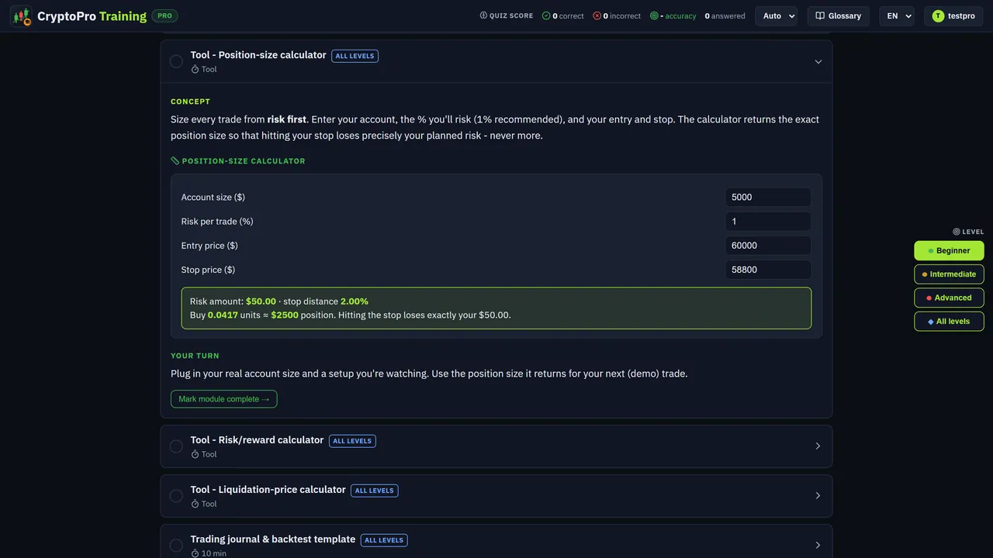
Task: Select the Beginner level
Action: pyautogui.click(x=949, y=250)
